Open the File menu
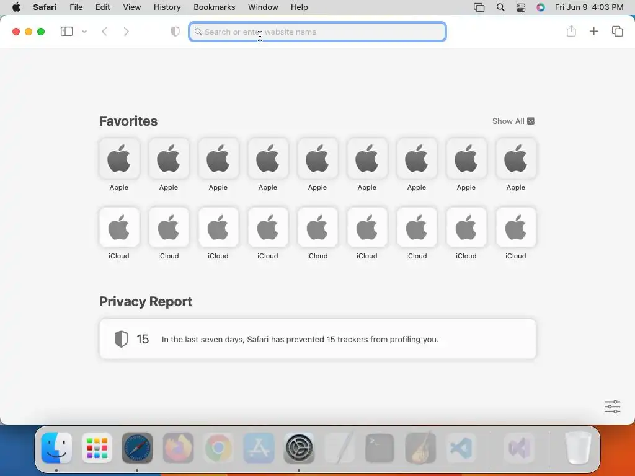Screen dimensions: 635x476 (x=76, y=7)
